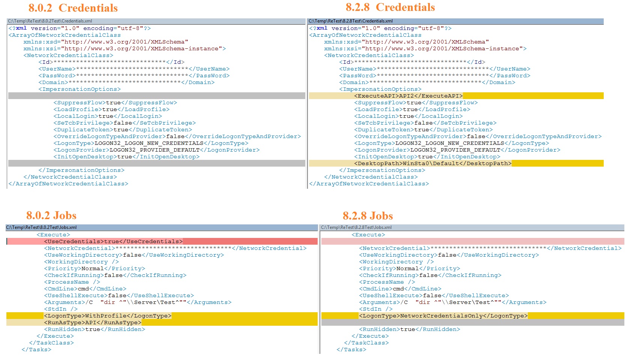The image size is (630, 361).
Task: Click the gray blank line above SuppressFlow in 8.0.2 Credentials
Action: tap(157, 96)
